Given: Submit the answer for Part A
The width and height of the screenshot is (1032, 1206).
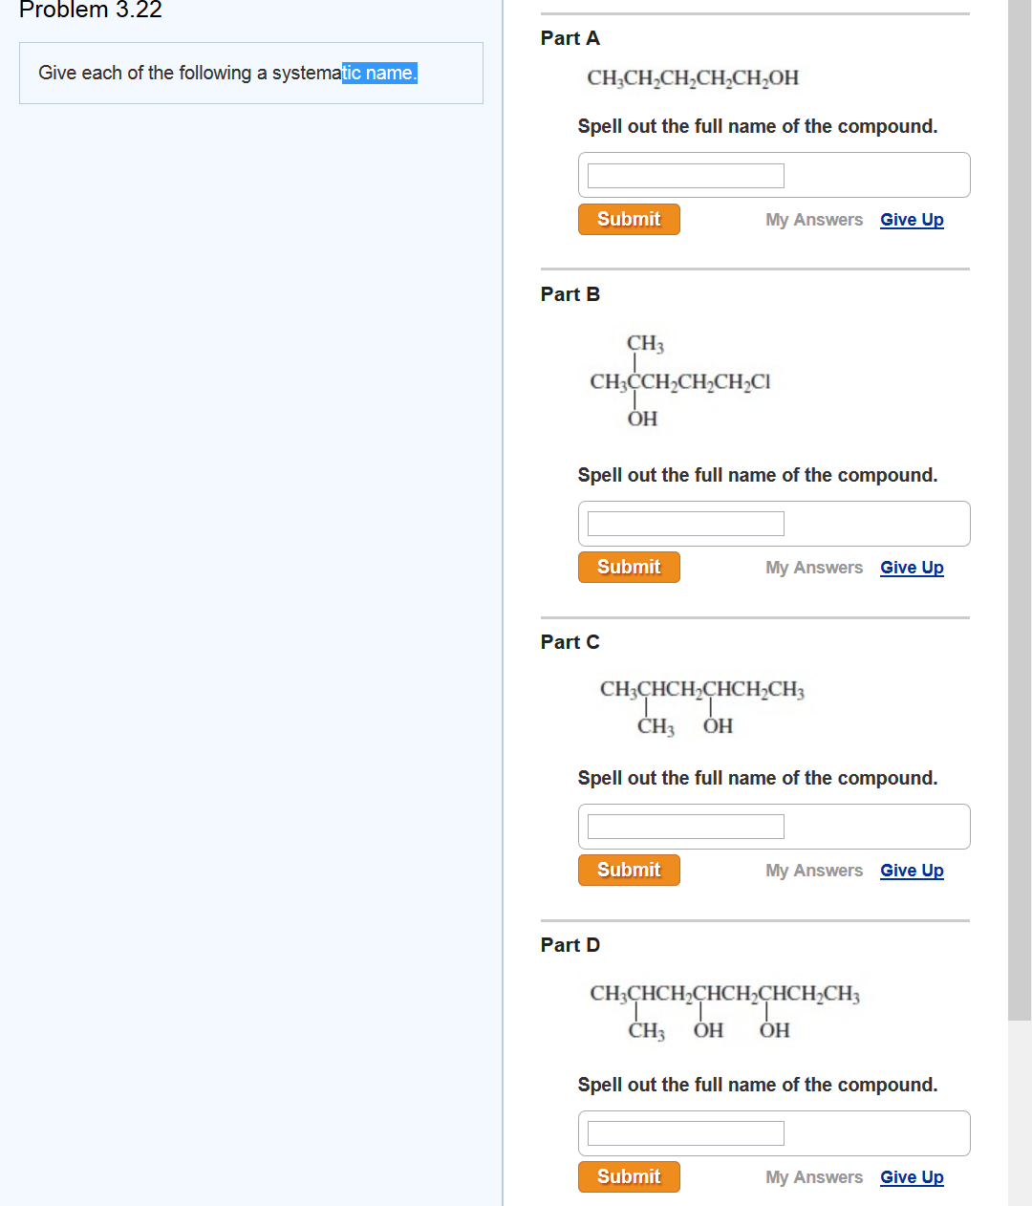Looking at the screenshot, I should [x=629, y=219].
